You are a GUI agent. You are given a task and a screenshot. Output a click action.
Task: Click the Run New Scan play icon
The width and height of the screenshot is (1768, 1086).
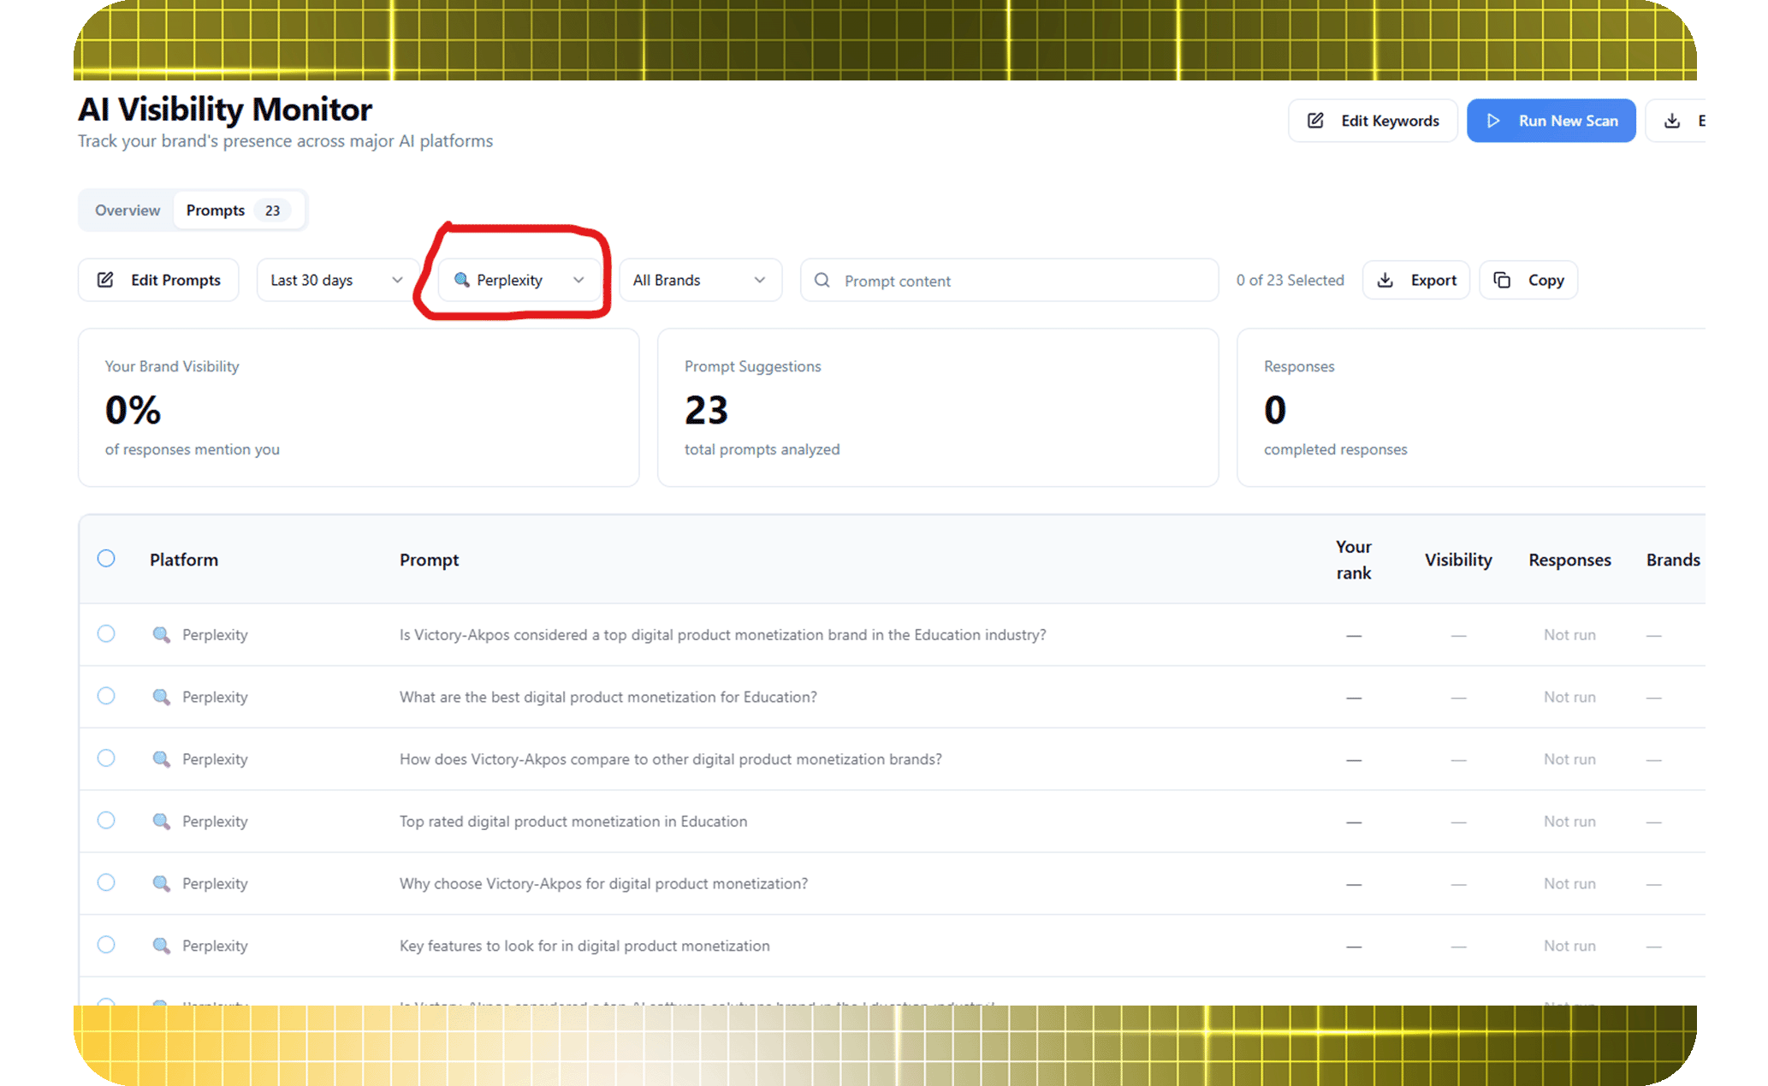1493,121
